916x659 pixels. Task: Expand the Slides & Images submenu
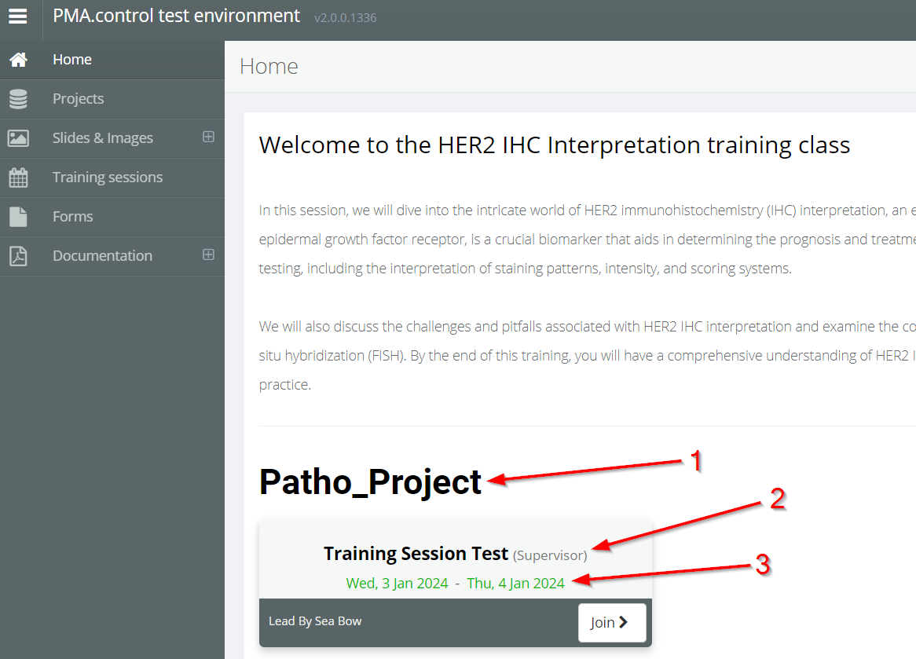pyautogui.click(x=208, y=137)
